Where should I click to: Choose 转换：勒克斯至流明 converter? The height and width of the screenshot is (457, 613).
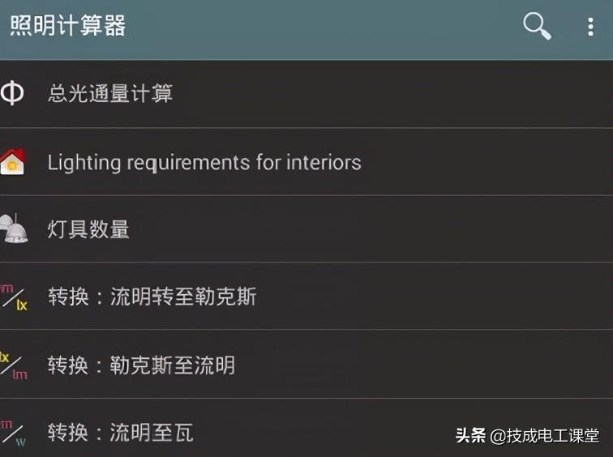[141, 365]
